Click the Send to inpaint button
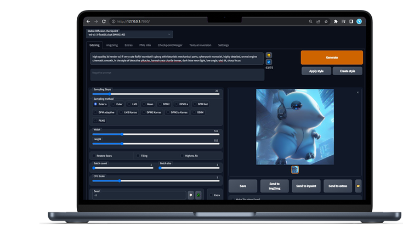 tap(306, 186)
